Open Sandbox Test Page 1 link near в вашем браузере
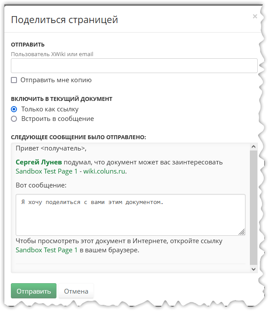Viewport: 269px width, 311px height. [x=46, y=250]
